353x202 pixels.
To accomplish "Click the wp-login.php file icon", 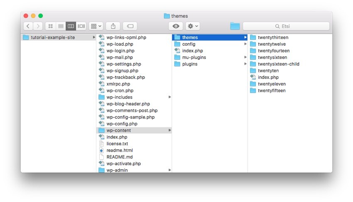I will click(x=101, y=51).
